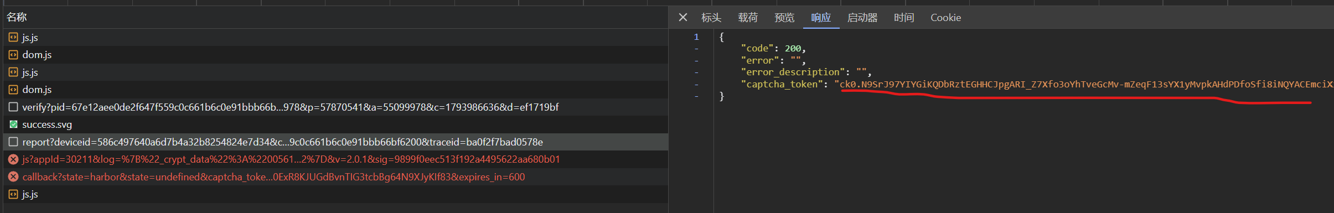This screenshot has width=1334, height=213.
Task: Switch to the 预览 tab
Action: click(784, 18)
